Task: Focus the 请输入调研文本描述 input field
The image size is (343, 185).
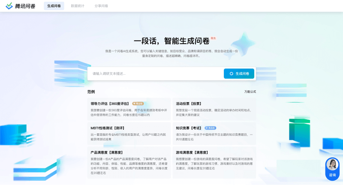Action: 154,73
